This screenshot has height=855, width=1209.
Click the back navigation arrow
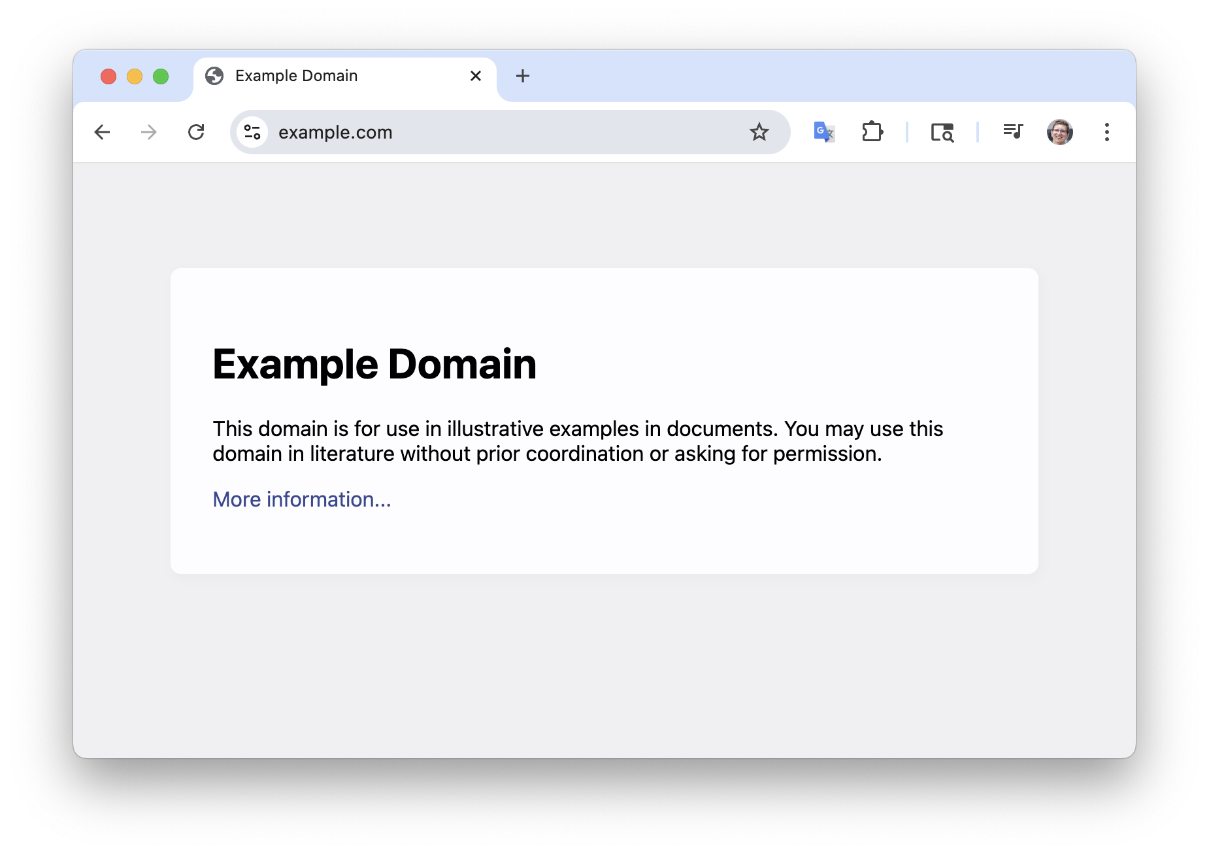pyautogui.click(x=102, y=132)
